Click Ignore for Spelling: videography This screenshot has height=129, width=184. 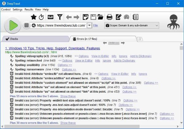point(123,56)
